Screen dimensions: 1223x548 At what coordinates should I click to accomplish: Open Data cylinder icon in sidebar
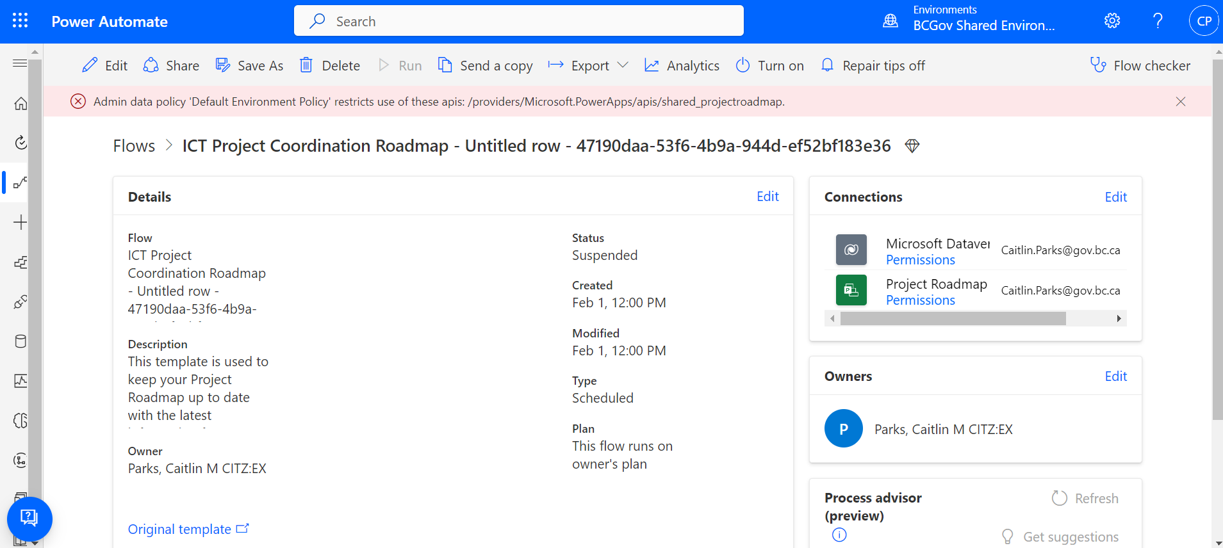pyautogui.click(x=21, y=341)
